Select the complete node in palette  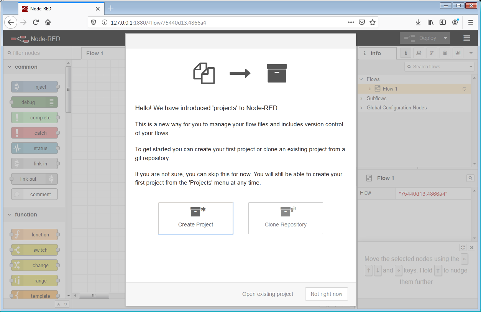[x=34, y=117]
